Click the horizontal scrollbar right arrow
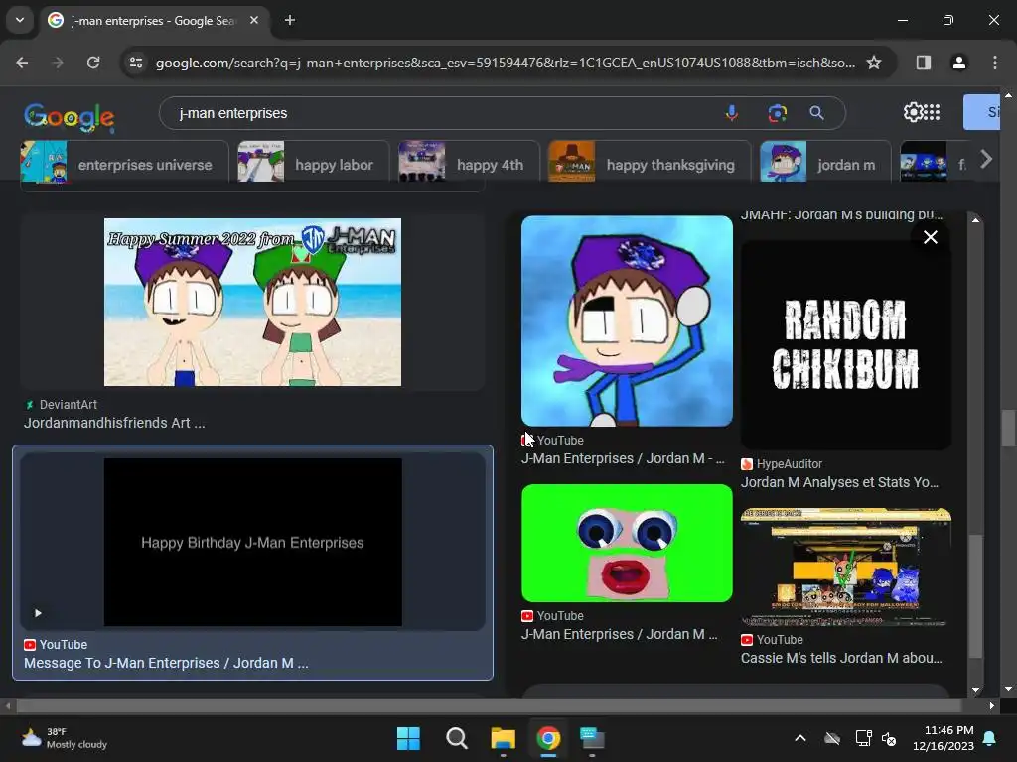This screenshot has width=1017, height=762. [992, 705]
